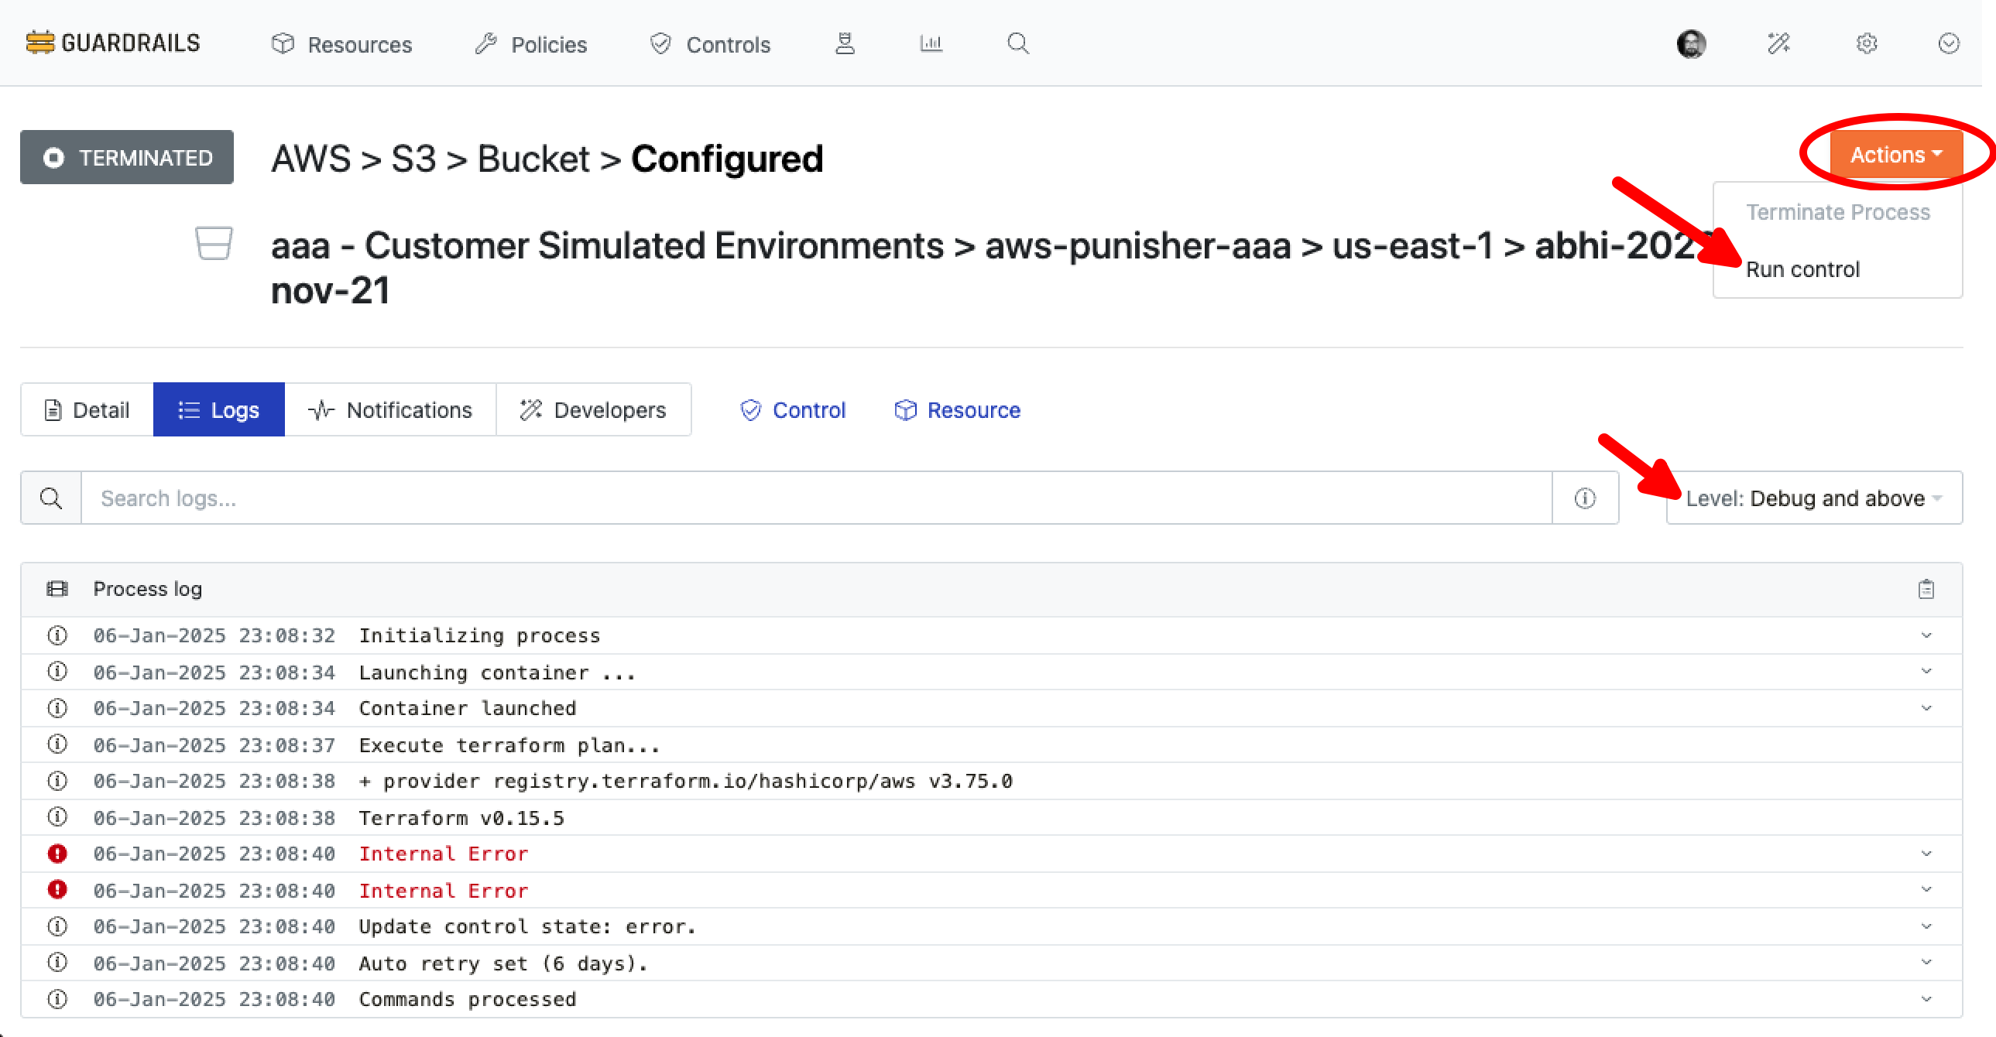Click the search magnifier in top navbar
The image size is (1996, 1037).
pyautogui.click(x=1017, y=43)
